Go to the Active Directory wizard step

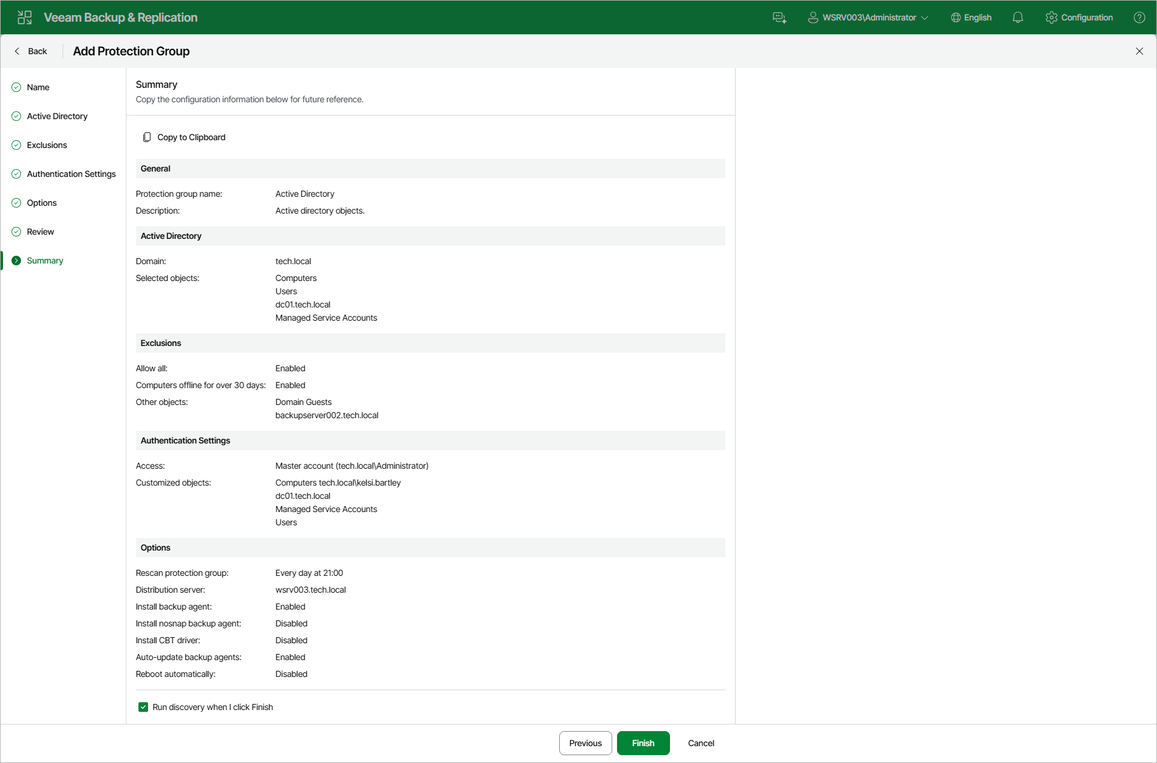[57, 116]
